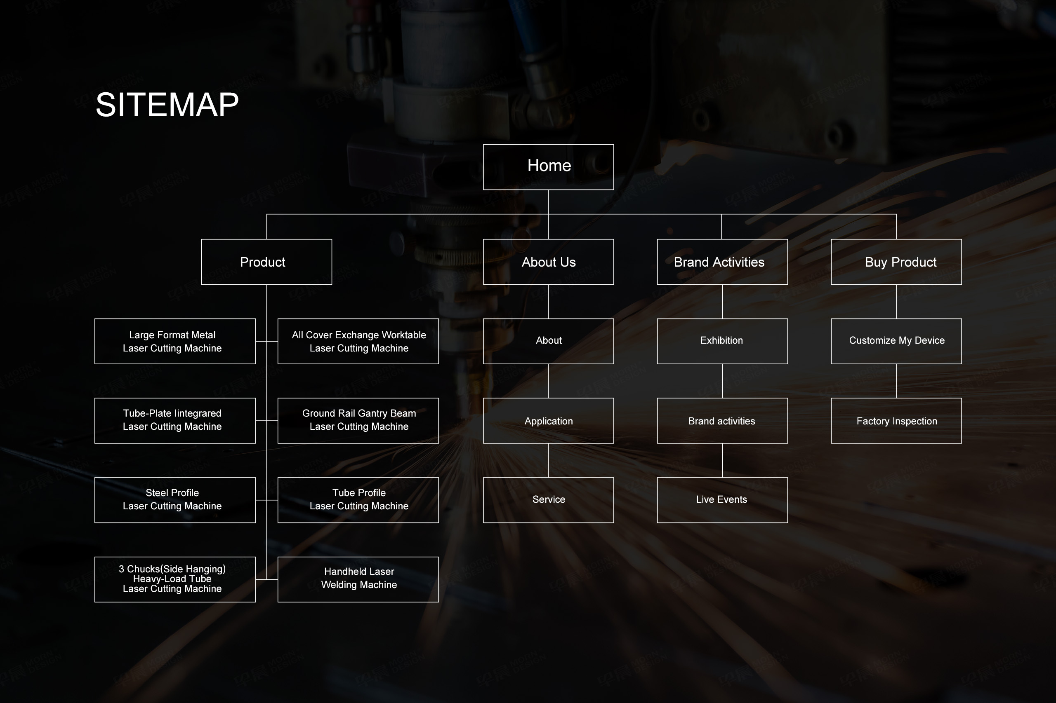1056x703 pixels.
Task: Click Tube-Plate Integrated Laser Cutting Machine
Action: 174,421
